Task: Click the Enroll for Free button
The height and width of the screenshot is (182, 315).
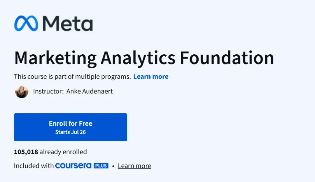Action: (70, 127)
